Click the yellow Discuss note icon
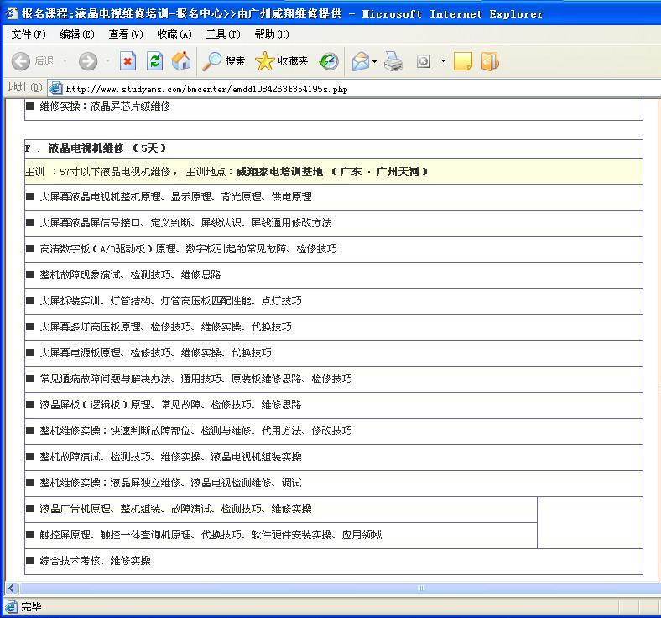The image size is (661, 618). (462, 60)
